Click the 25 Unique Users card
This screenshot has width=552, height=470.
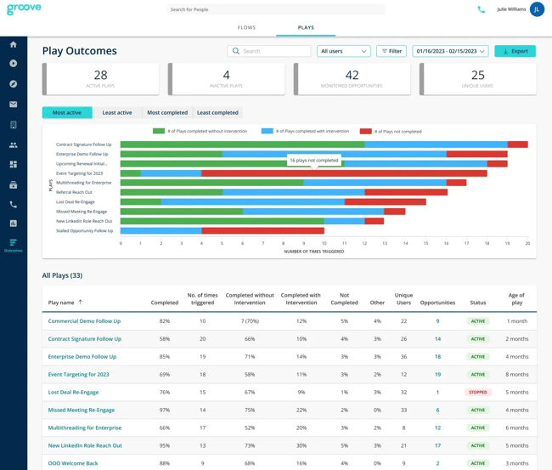478,79
